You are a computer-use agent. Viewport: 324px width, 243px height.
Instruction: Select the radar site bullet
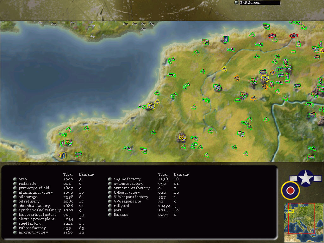click(15, 184)
